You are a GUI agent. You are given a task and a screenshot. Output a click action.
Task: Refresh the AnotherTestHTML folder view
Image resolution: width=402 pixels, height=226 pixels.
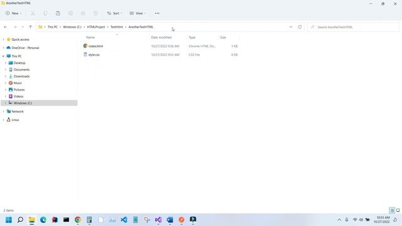coord(300,27)
